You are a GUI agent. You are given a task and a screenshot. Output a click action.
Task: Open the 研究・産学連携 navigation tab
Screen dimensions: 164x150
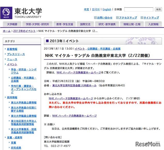point(107,24)
